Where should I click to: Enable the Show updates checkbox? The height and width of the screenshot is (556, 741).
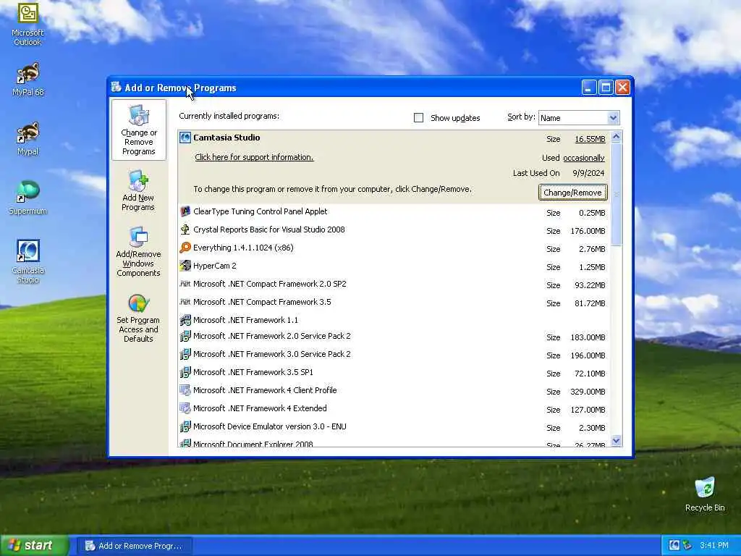(x=418, y=118)
